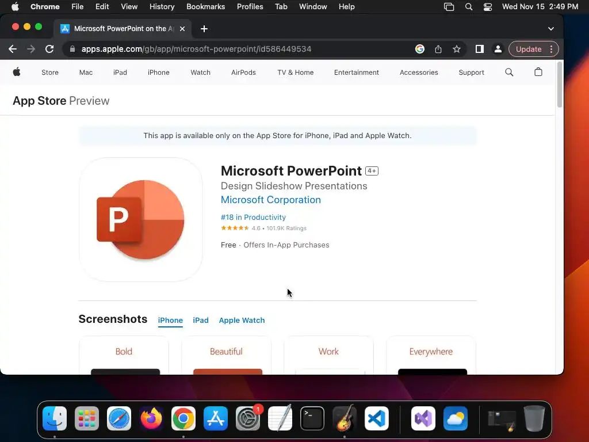Open purple Visual Studio icon in dock

pyautogui.click(x=423, y=418)
